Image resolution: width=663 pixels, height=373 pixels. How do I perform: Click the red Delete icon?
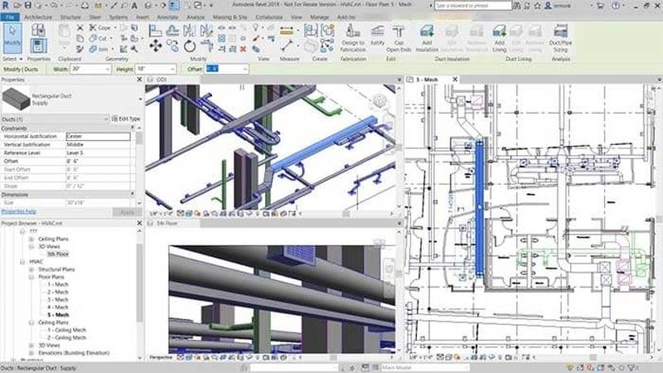tap(243, 49)
